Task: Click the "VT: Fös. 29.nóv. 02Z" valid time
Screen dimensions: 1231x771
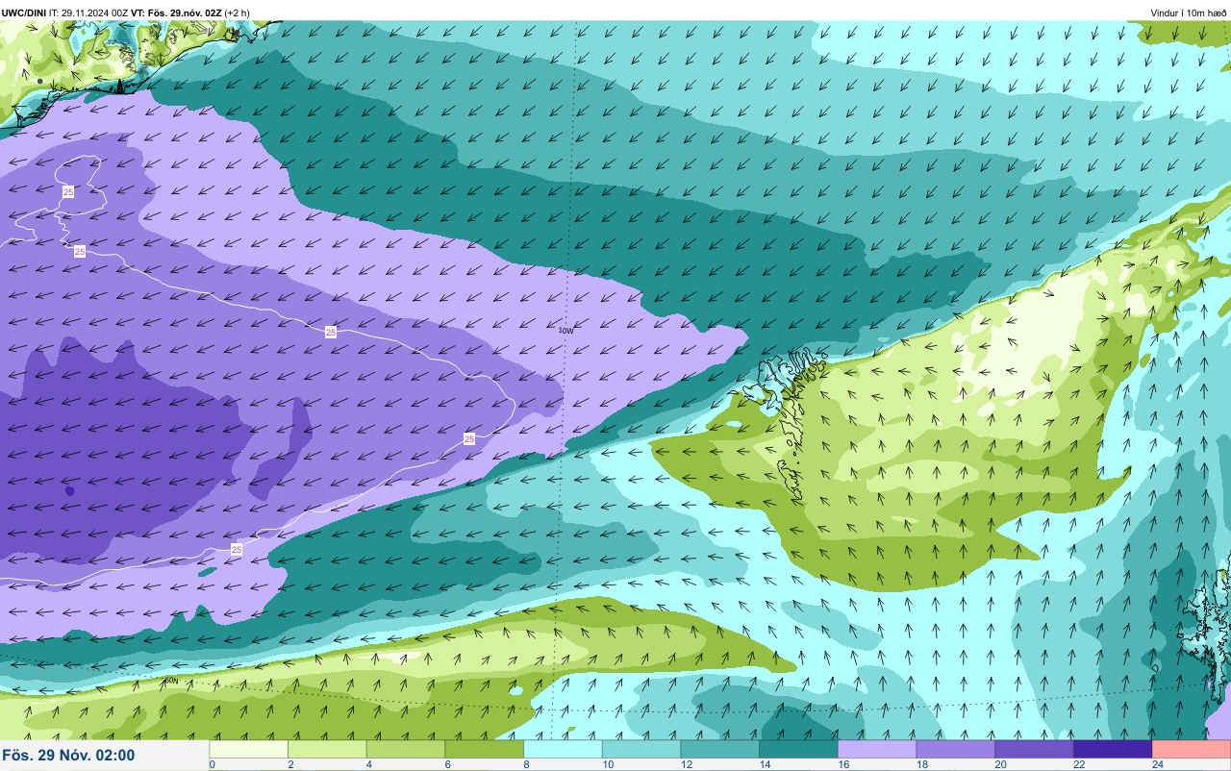Action: click(178, 12)
